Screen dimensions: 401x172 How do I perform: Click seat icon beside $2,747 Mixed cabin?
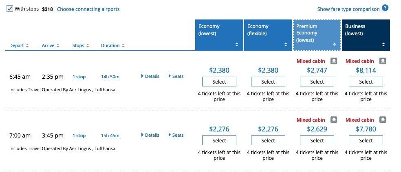pyautogui.click(x=333, y=61)
